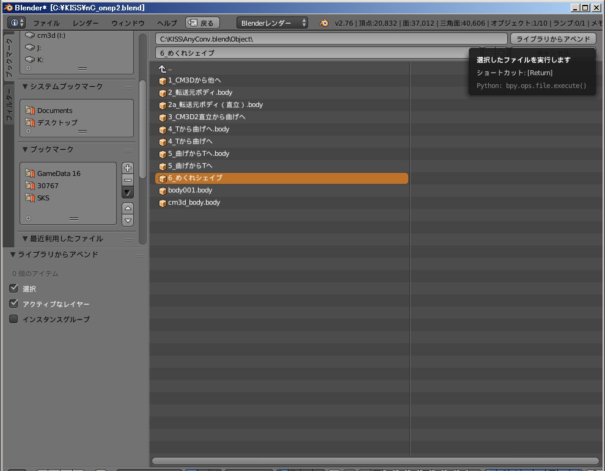Select object 5_曲げからTへ without body suffix
Viewport: 605px width, 471px height.
pyautogui.click(x=281, y=166)
